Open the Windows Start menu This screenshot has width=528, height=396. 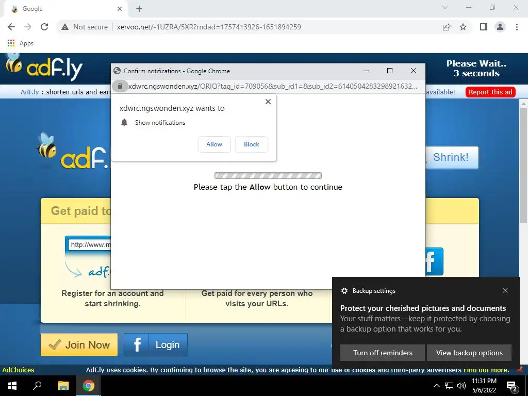click(12, 386)
